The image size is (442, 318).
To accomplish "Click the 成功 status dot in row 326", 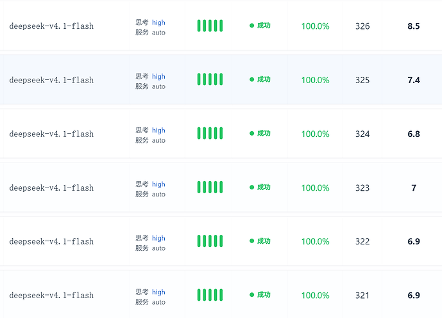I will [251, 26].
